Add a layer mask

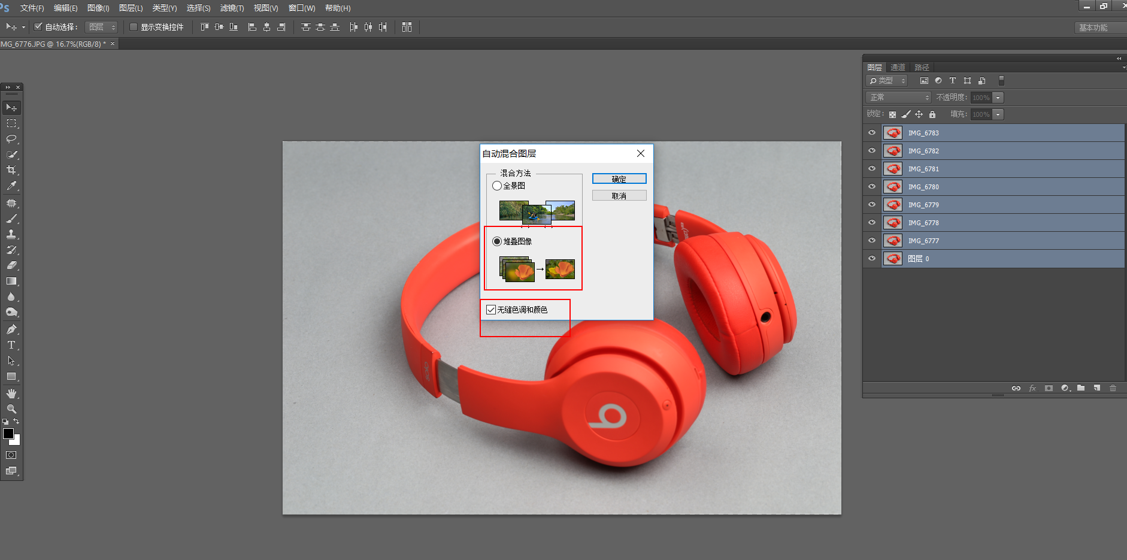pos(1049,388)
